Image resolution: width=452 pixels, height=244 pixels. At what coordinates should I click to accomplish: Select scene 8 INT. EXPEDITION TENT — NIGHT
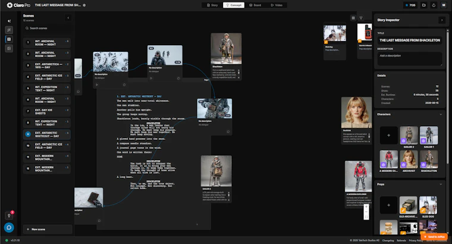click(x=47, y=123)
